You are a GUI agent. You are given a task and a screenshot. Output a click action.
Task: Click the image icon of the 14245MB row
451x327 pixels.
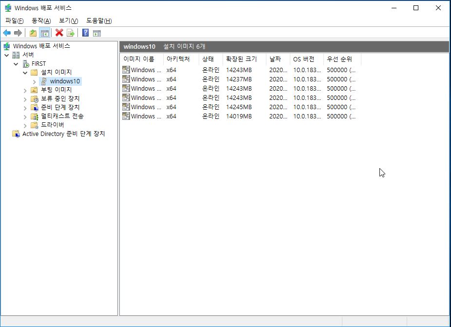point(126,107)
